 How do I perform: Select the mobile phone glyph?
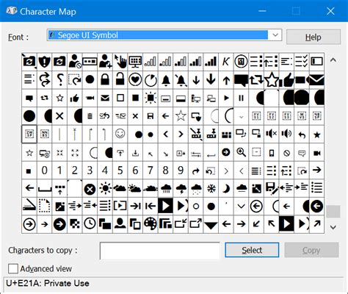click(x=272, y=152)
